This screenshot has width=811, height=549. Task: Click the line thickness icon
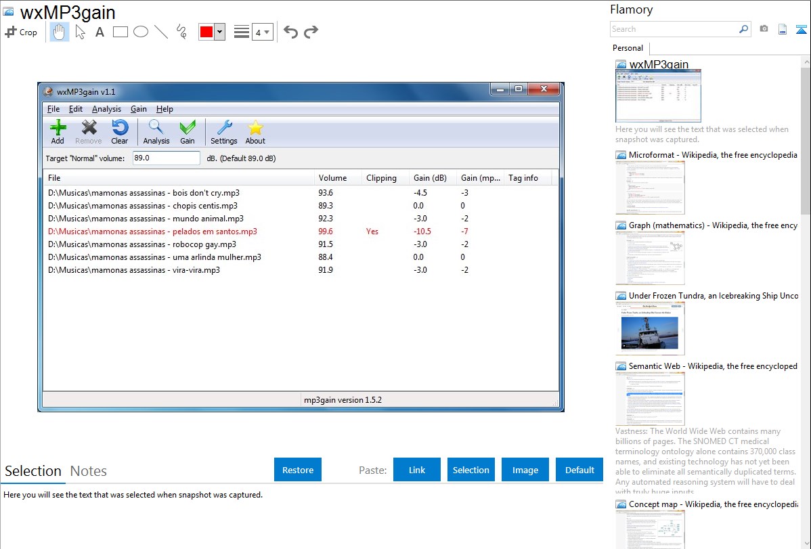tap(242, 32)
